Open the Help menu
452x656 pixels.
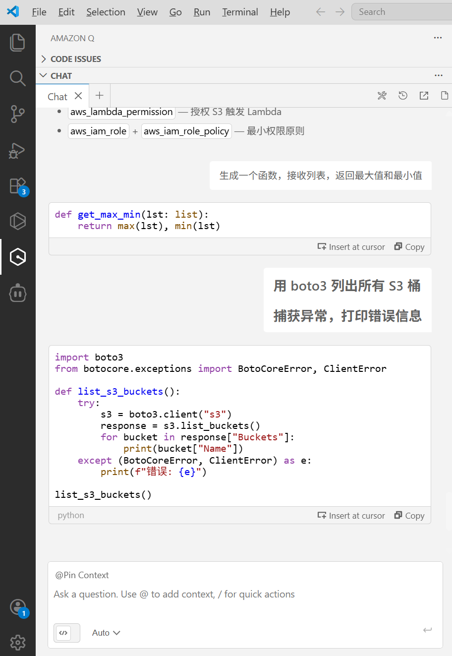pos(280,12)
